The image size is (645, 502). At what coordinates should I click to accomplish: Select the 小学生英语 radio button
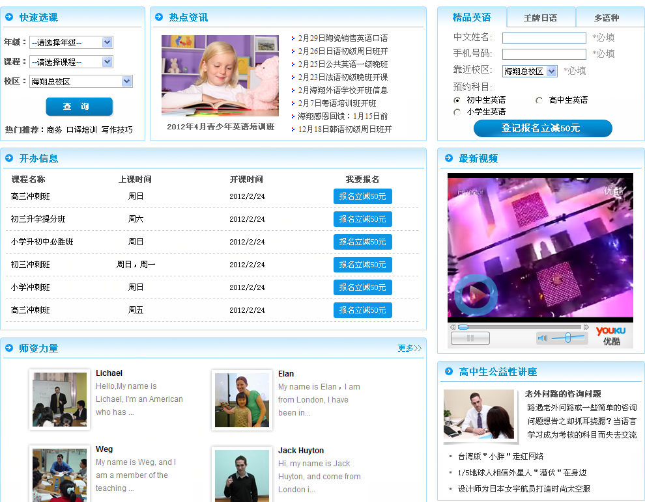tap(457, 112)
